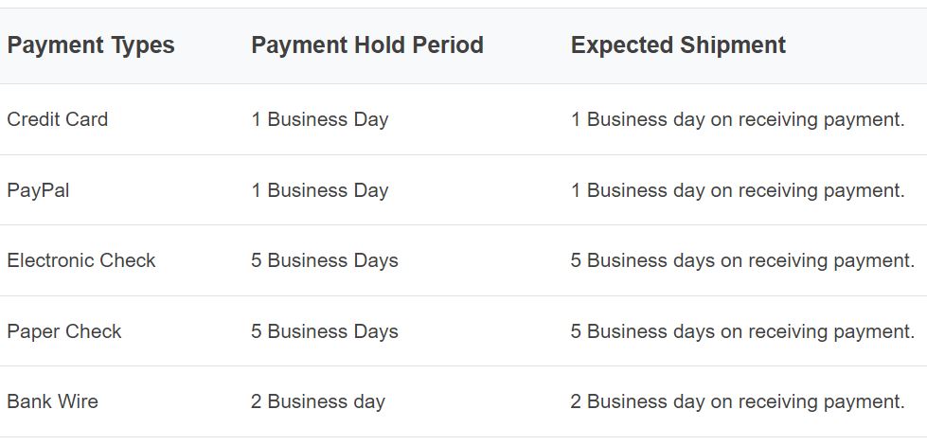The height and width of the screenshot is (445, 927).
Task: Select the Electronic Check payment type cell
Action: (x=81, y=260)
